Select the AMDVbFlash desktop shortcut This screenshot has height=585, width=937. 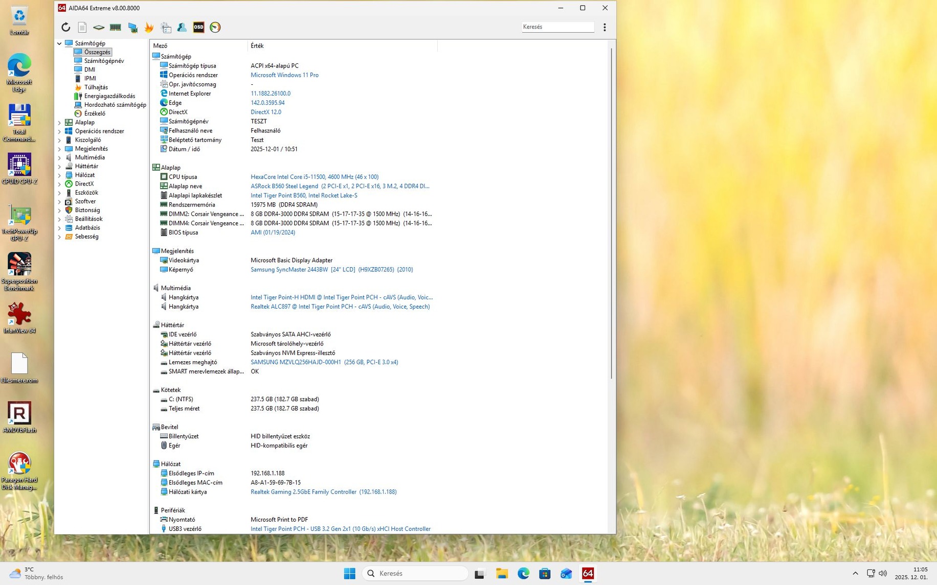[x=19, y=417]
